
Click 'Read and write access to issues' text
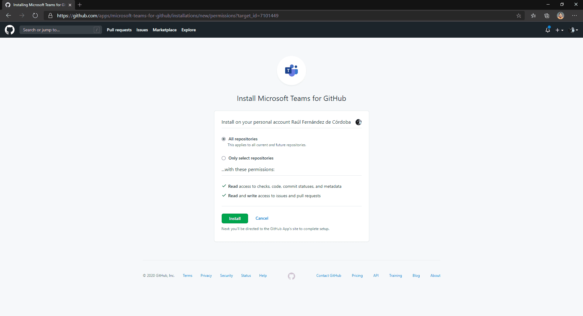[274, 196]
